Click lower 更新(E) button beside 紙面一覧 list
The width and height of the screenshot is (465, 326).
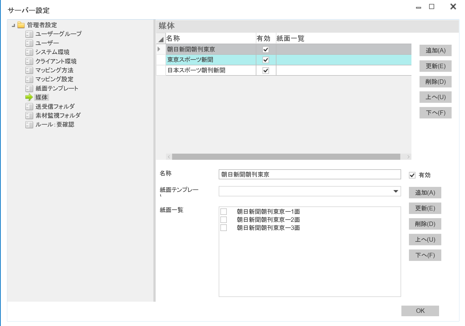click(425, 208)
